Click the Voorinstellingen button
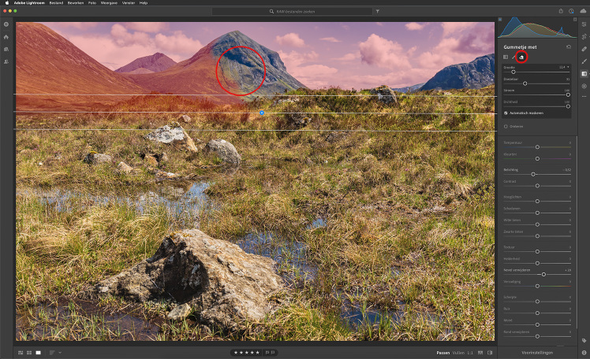This screenshot has height=359, width=590. pyautogui.click(x=537, y=353)
